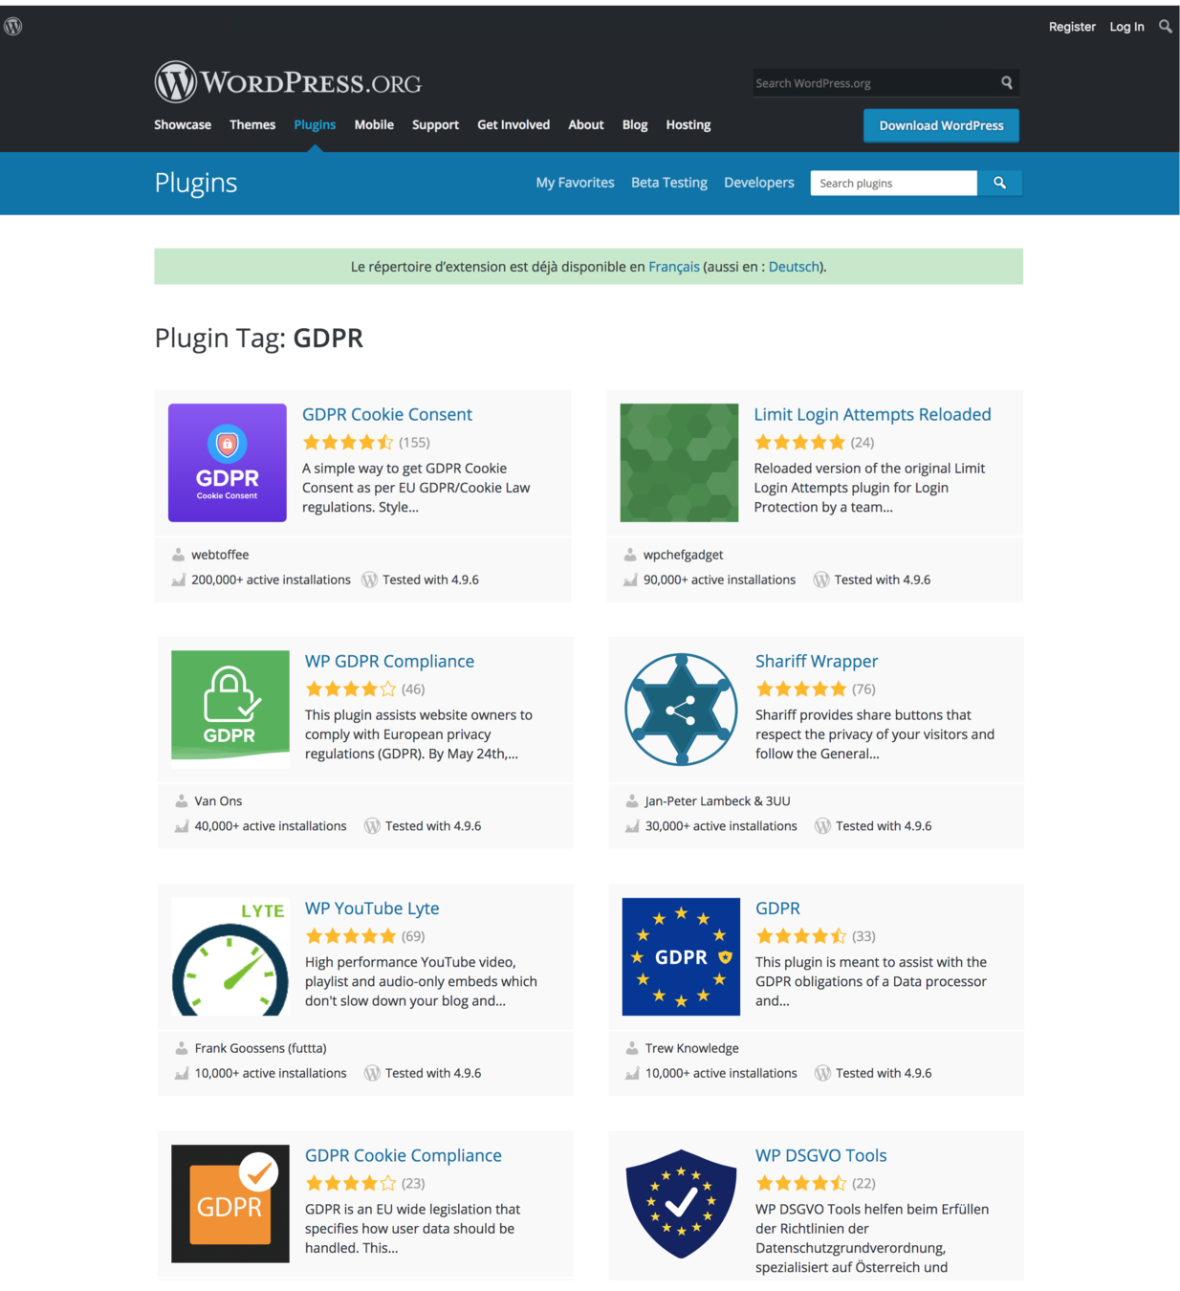The image size is (1180, 1291).
Task: Click the author name Frank Goossens (futtta)
Action: click(260, 1048)
